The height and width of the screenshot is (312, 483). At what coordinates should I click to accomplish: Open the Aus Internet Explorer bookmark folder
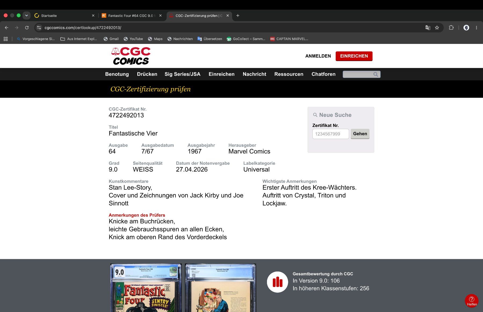click(x=79, y=39)
